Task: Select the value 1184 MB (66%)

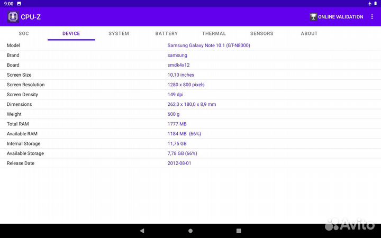Action: coord(184,134)
